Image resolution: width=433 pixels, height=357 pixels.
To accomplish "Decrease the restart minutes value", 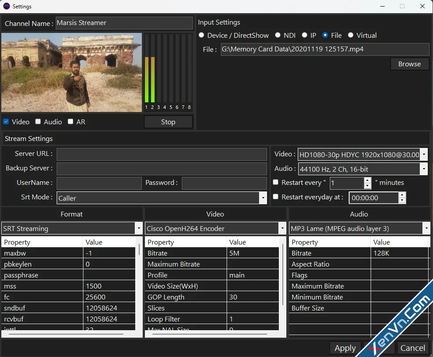I will pos(367,186).
